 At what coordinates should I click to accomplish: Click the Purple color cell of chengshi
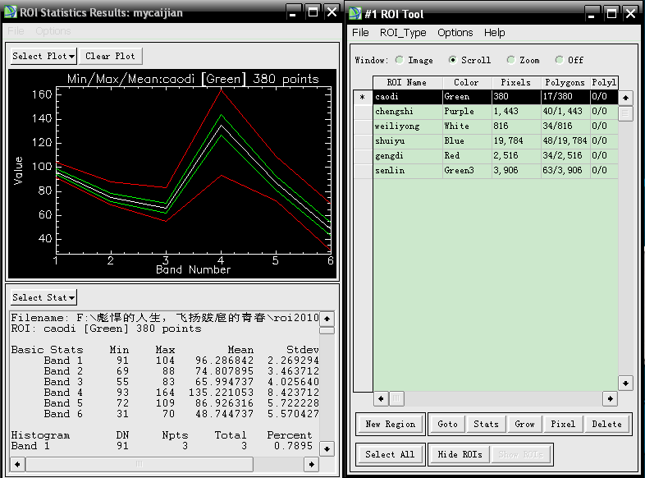click(x=467, y=112)
